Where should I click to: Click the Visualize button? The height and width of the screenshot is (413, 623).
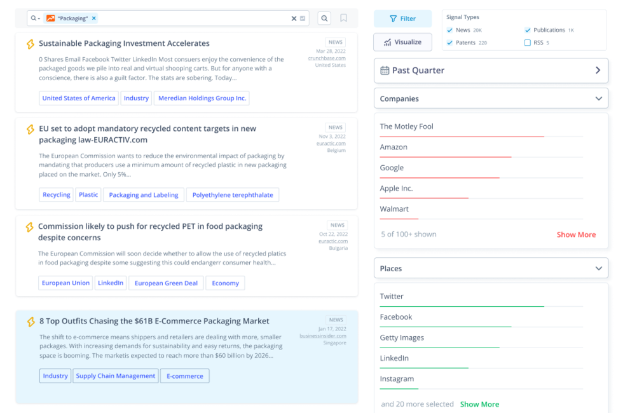click(x=402, y=42)
